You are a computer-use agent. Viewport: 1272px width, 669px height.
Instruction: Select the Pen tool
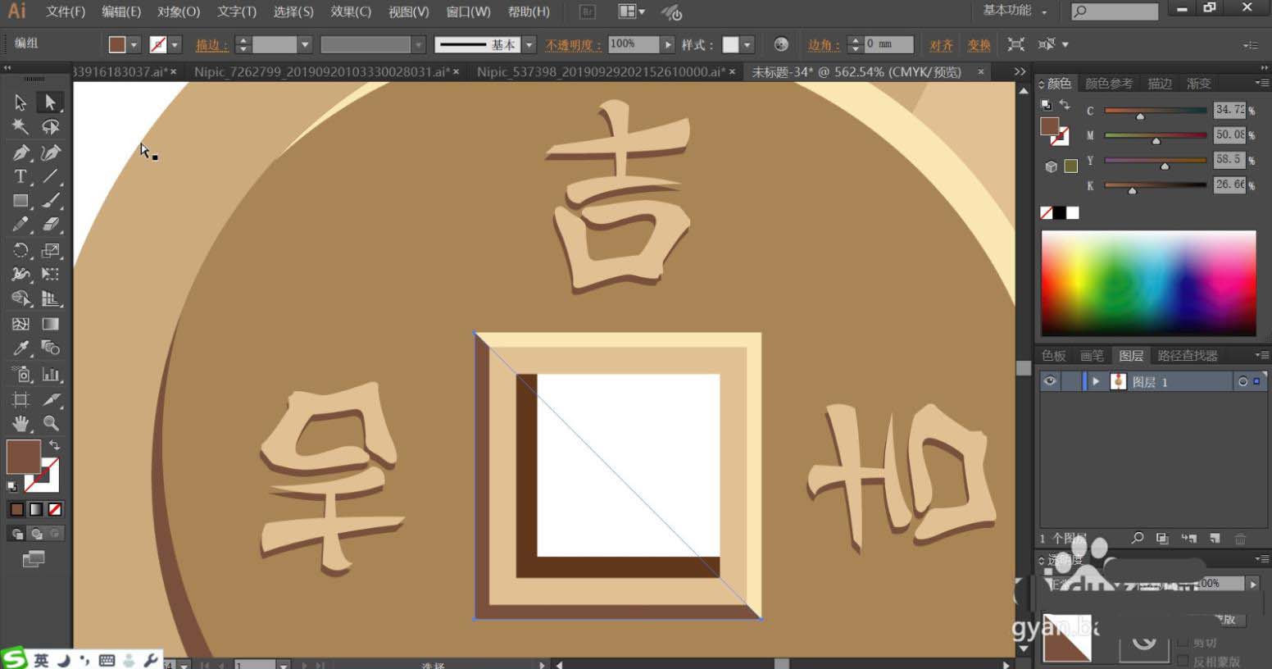(20, 152)
